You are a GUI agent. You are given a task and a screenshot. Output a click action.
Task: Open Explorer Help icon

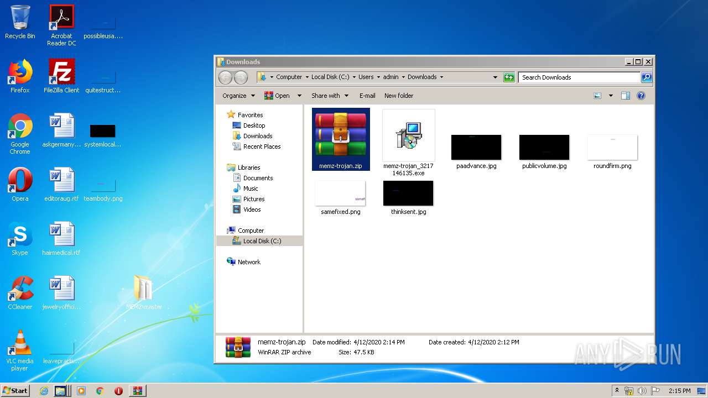tap(641, 96)
